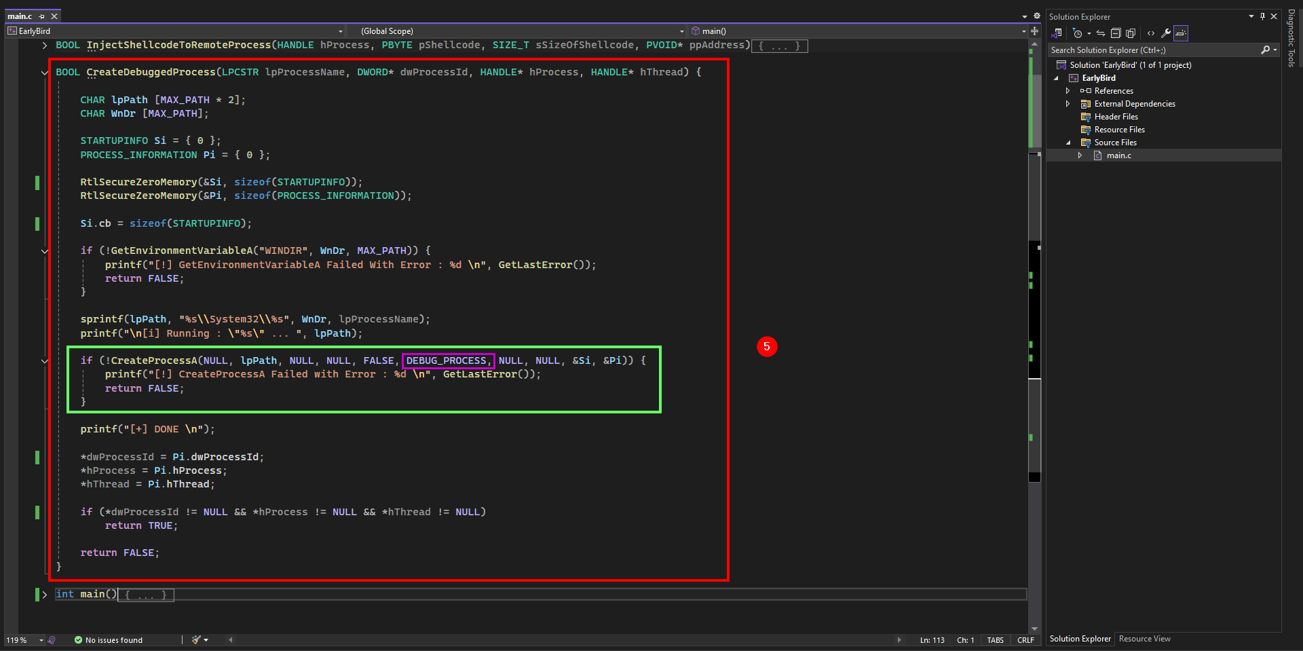This screenshot has width=1303, height=651.
Task: Expand the External Dependencies node
Action: tap(1068, 104)
